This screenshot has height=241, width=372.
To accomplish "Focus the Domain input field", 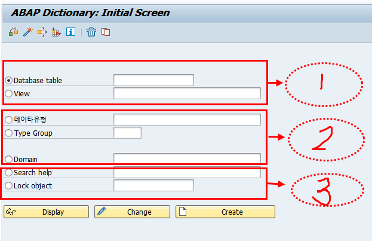I will (x=187, y=158).
